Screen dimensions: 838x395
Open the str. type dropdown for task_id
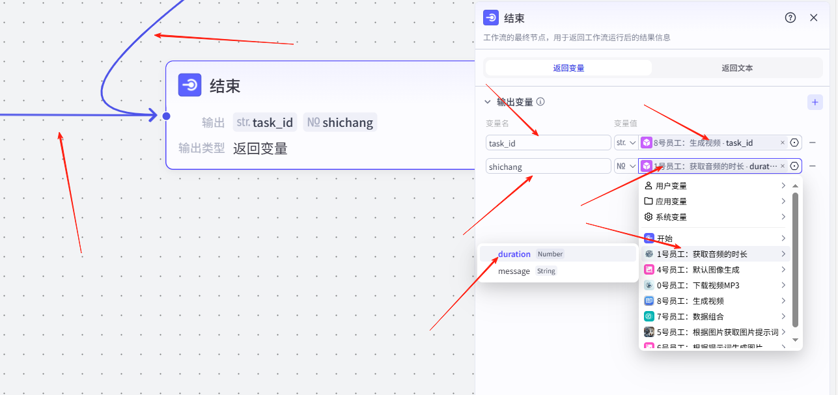(625, 143)
